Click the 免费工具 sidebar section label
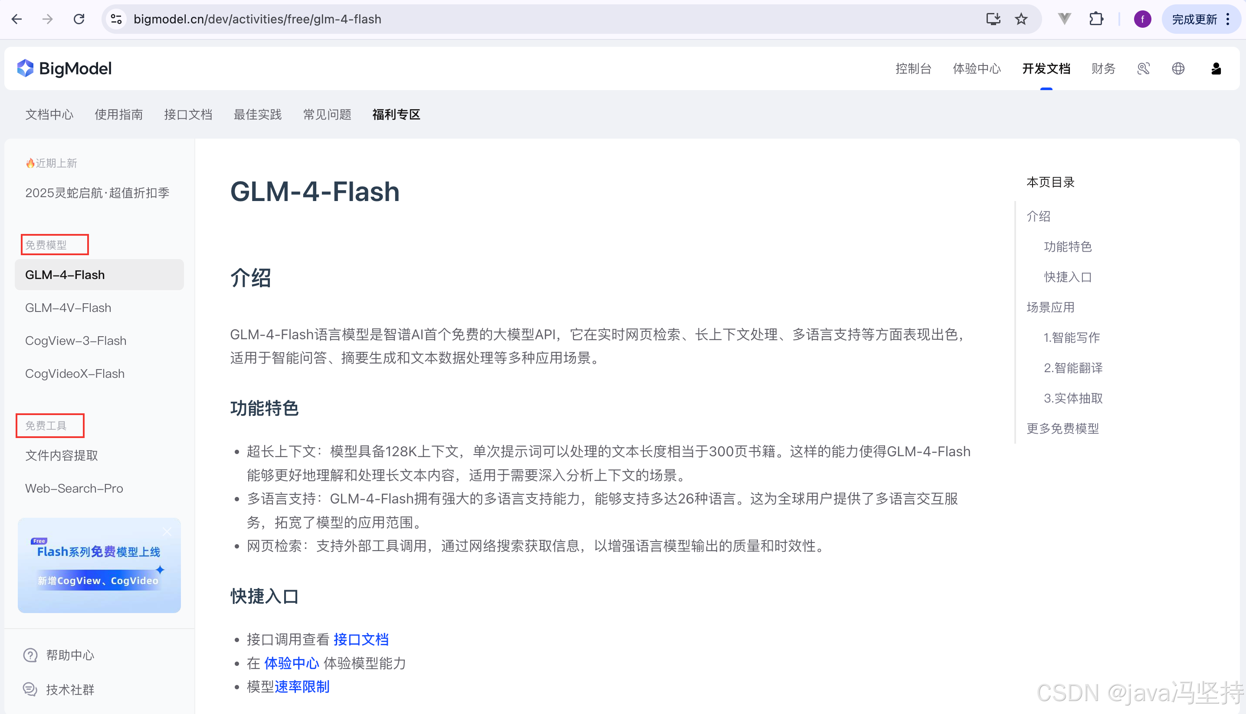The width and height of the screenshot is (1246, 714). (46, 425)
